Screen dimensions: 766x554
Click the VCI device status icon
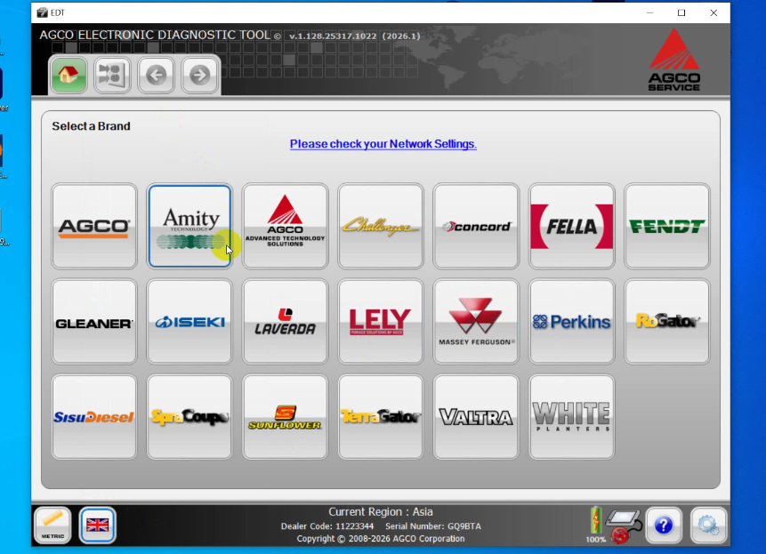[623, 523]
